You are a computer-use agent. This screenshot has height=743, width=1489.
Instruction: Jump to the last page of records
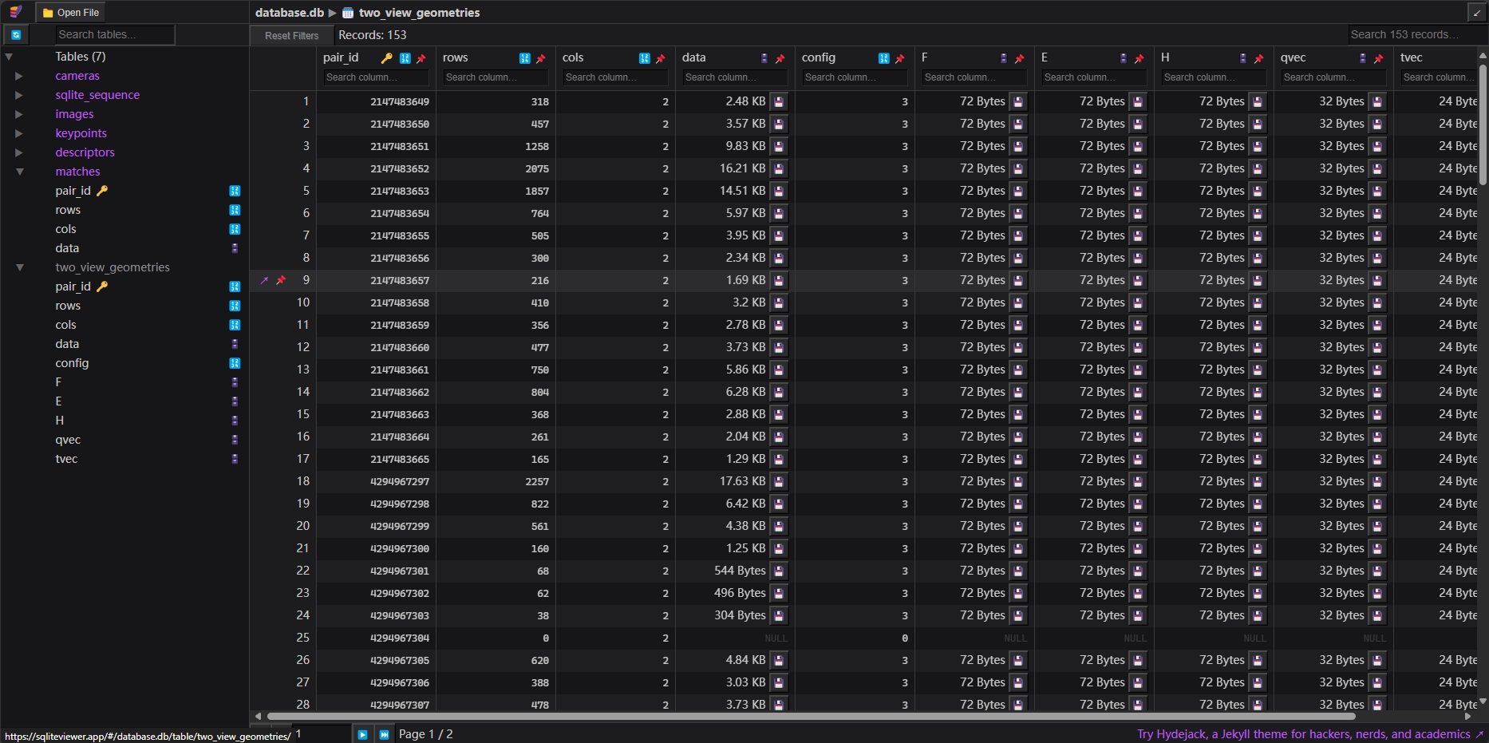pos(384,734)
